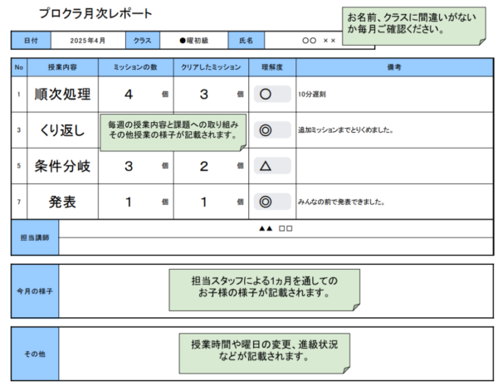Select the 順次処理 lesson cell
The width and height of the screenshot is (498, 386).
click(x=63, y=95)
